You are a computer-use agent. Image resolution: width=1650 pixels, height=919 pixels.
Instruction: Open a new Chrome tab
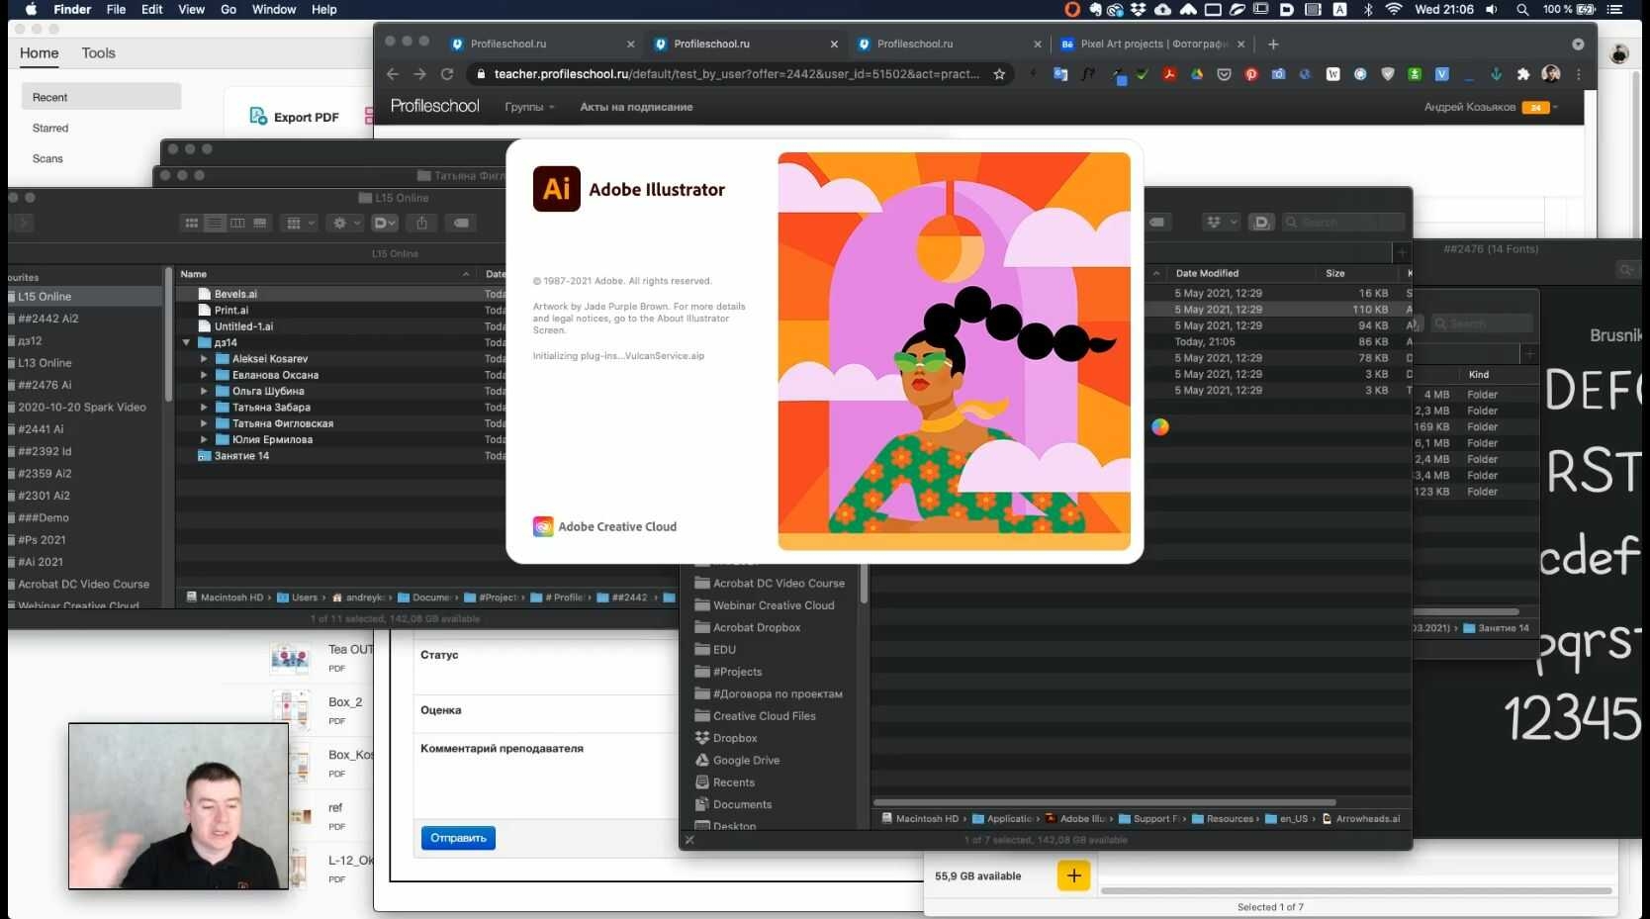(1273, 44)
